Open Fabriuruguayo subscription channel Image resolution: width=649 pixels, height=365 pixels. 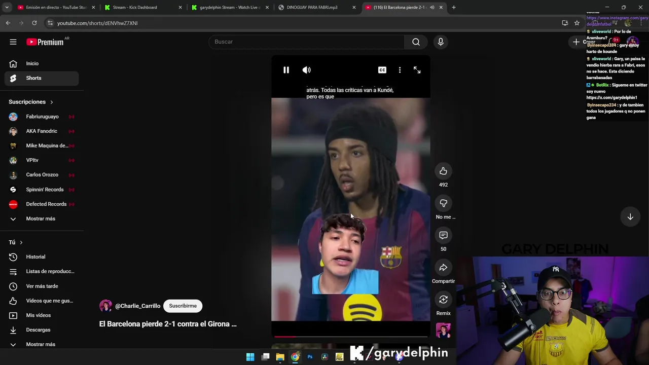click(42, 117)
